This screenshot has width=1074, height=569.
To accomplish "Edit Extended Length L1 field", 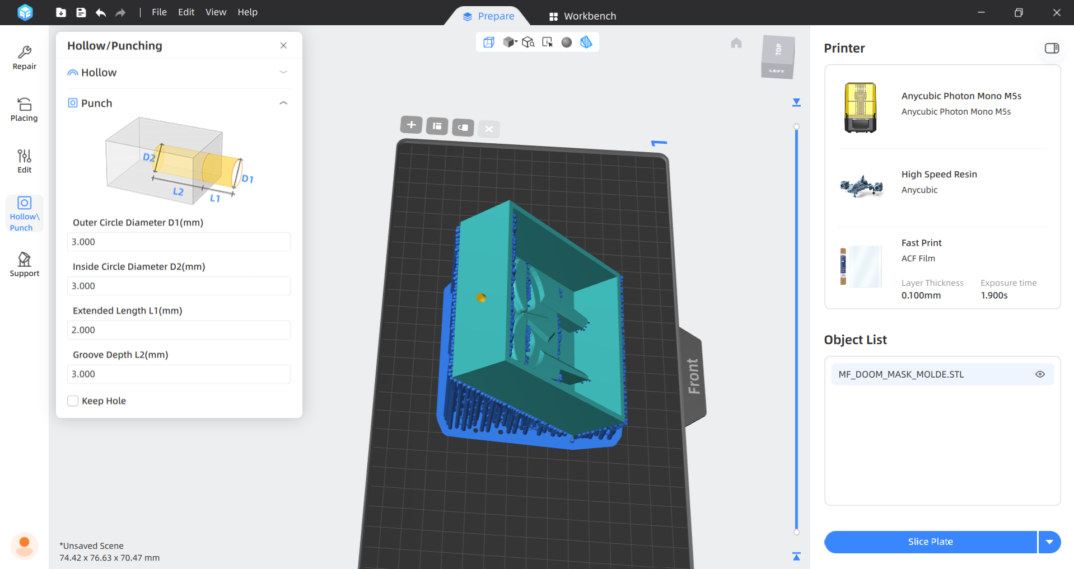I will tap(179, 330).
